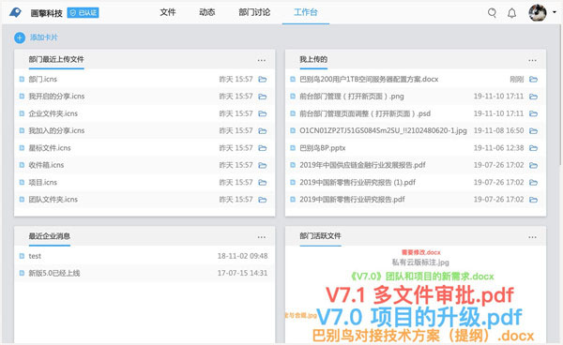Screen dimensions: 563x345
Task: Open folder icon for the O1CN01ZP2TJ jpg row
Action: [x=534, y=131]
